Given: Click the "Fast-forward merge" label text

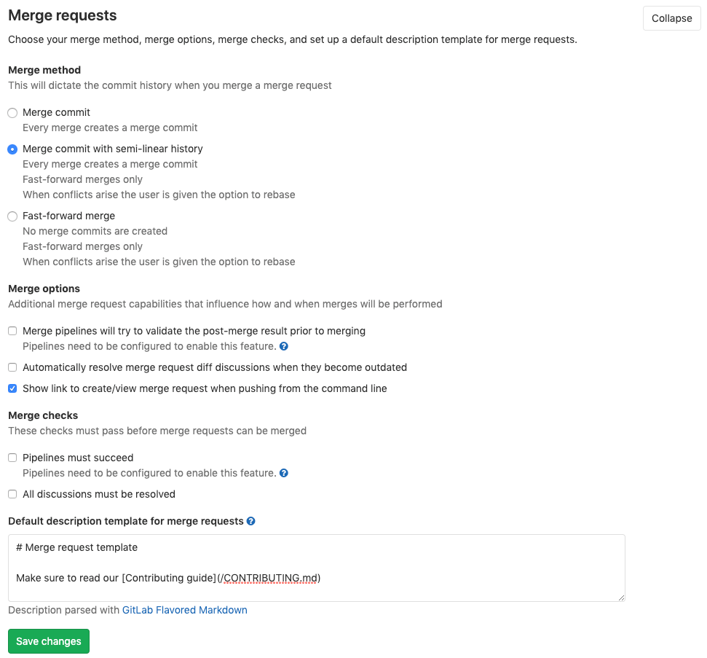Looking at the screenshot, I should coord(68,216).
